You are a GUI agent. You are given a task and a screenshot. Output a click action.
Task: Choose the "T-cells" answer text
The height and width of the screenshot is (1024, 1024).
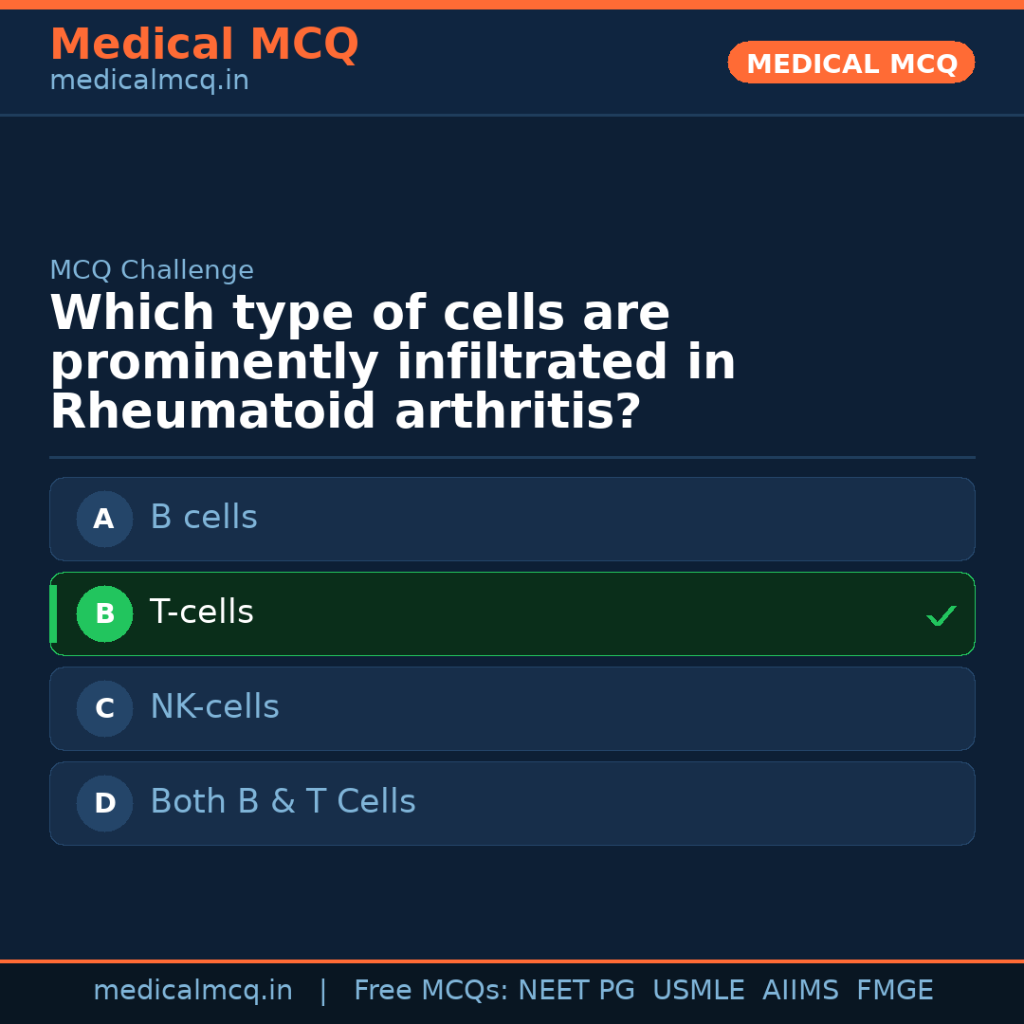(x=202, y=613)
